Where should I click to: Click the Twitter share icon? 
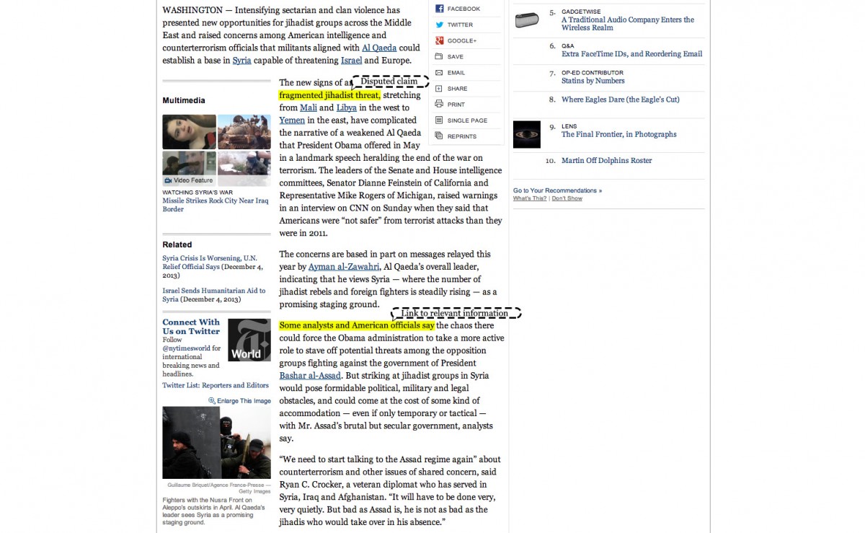pyautogui.click(x=439, y=25)
